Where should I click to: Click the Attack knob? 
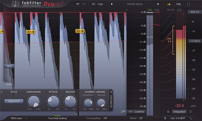(x=53, y=101)
